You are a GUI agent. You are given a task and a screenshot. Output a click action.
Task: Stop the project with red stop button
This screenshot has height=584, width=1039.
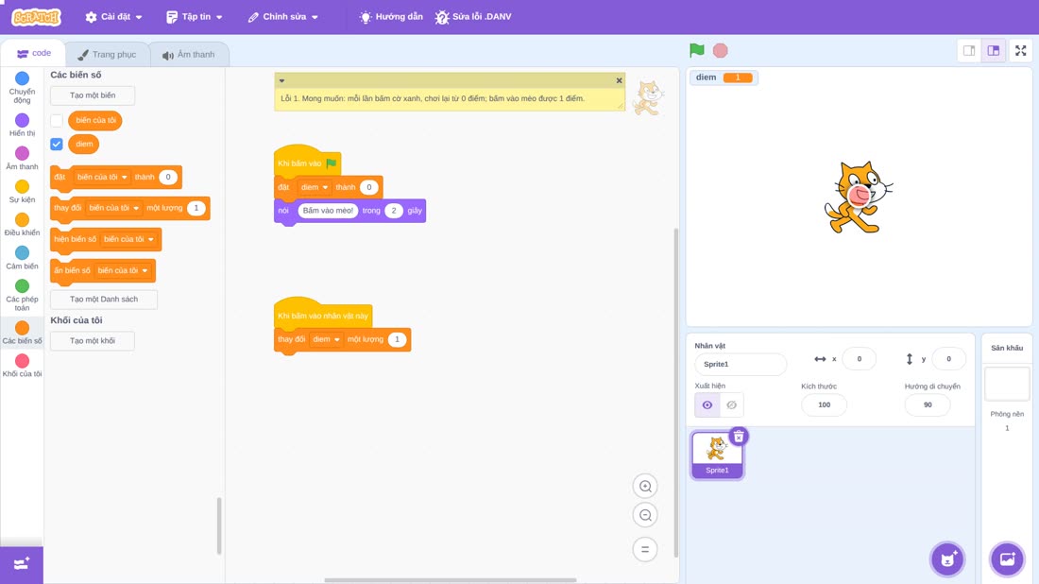pos(721,50)
